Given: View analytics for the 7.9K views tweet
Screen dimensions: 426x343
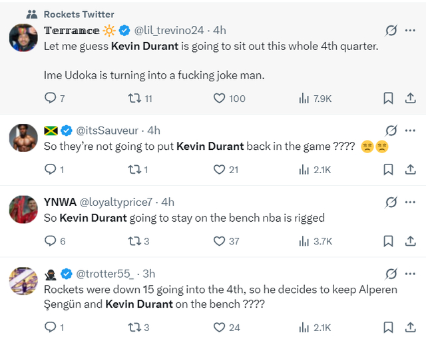Looking at the screenshot, I should point(304,98).
